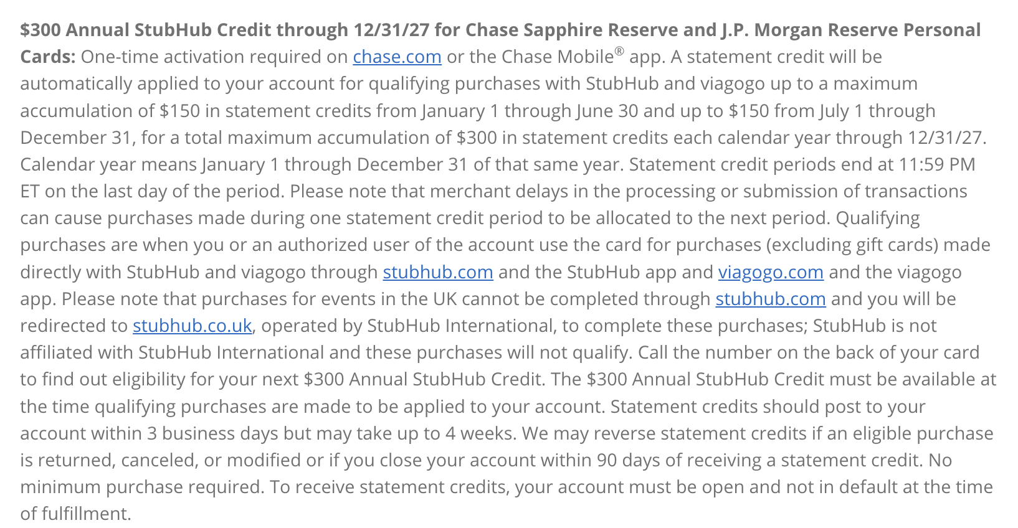Open the chase.com link
Viewport: 1018px width, 528px height.
(x=397, y=57)
